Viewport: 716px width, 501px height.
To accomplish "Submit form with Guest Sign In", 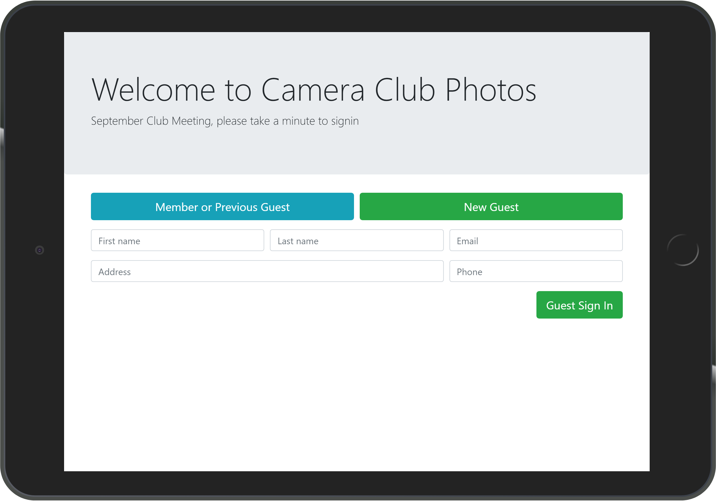I will tap(579, 305).
